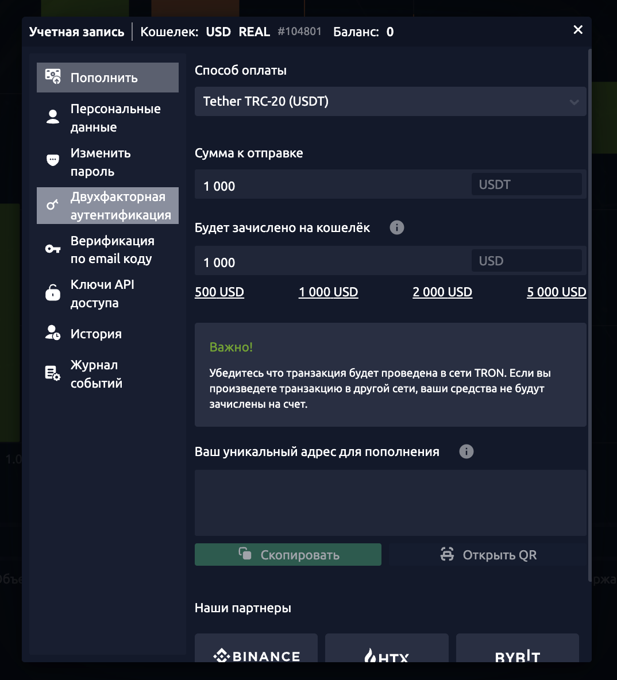
Task: Click the История user-clock icon
Action: click(53, 333)
